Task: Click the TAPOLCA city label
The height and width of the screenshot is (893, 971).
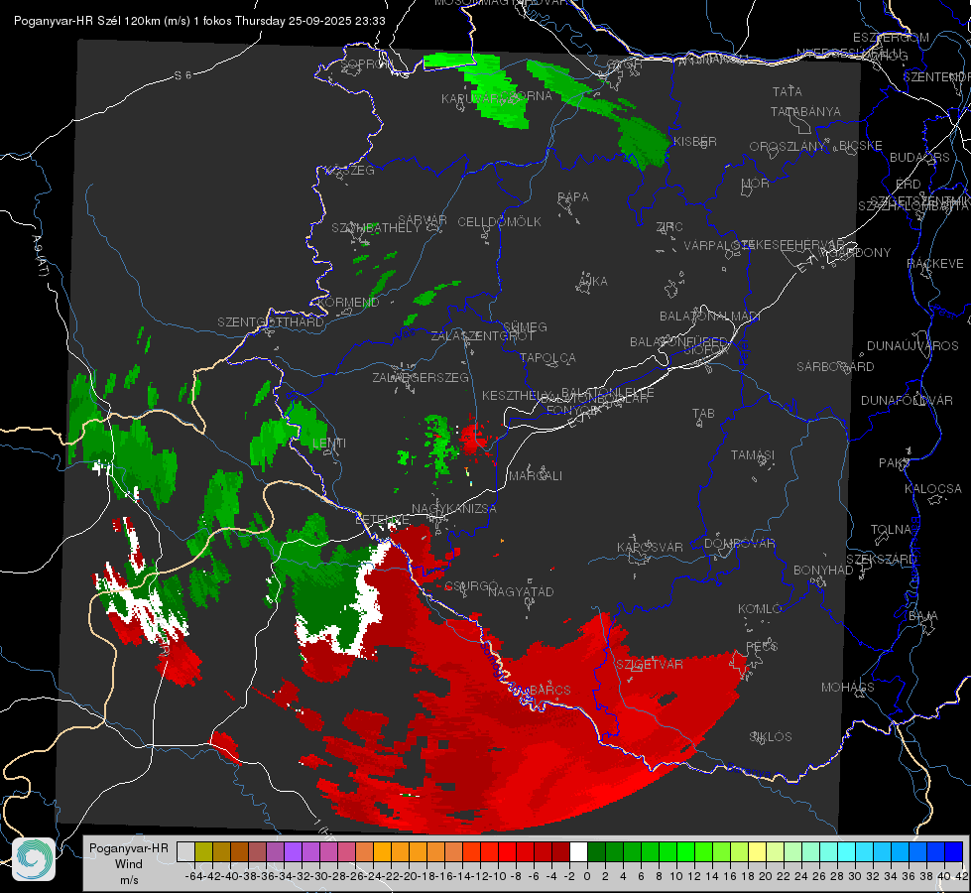Action: [x=547, y=357]
